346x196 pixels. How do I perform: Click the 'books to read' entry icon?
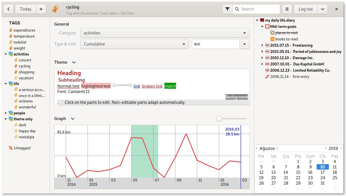coord(272,39)
